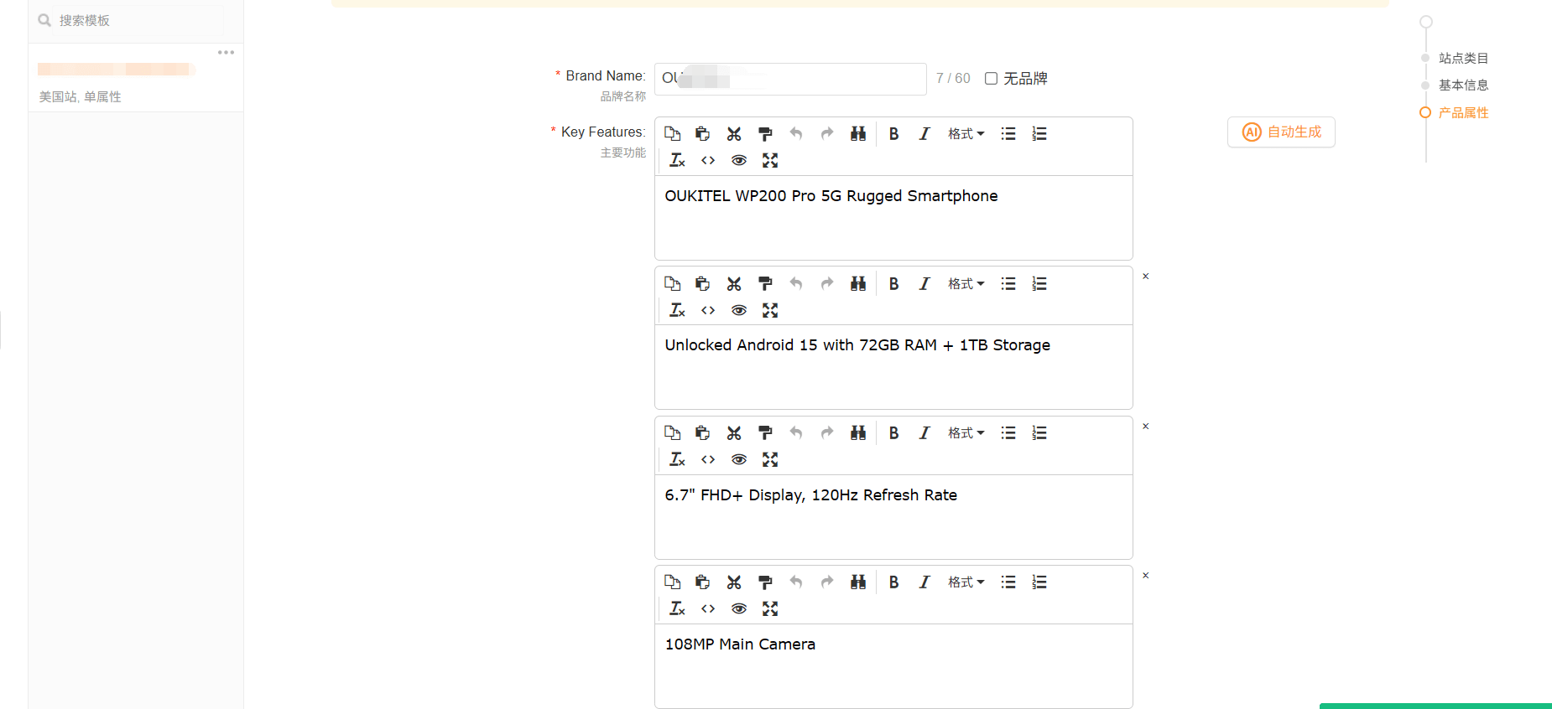The image size is (1552, 709).
Task: Copy in the 108MP Main Camera editor
Action: pyautogui.click(x=672, y=582)
